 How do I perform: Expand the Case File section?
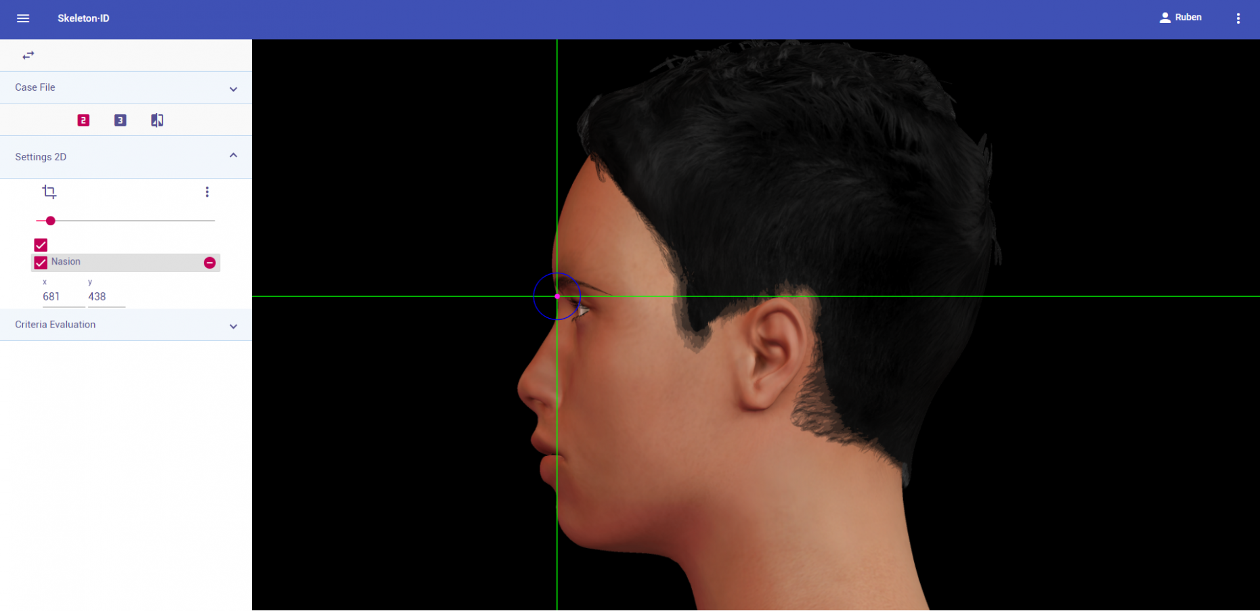[x=233, y=89]
